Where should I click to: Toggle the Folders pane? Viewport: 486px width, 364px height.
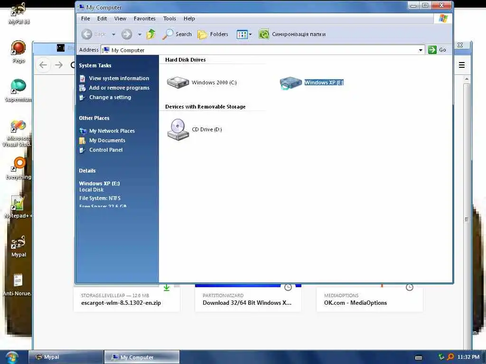click(x=213, y=34)
